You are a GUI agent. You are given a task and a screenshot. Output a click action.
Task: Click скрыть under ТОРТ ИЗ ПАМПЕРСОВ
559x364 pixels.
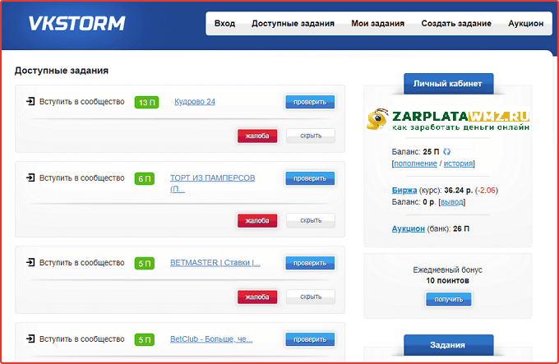(311, 220)
